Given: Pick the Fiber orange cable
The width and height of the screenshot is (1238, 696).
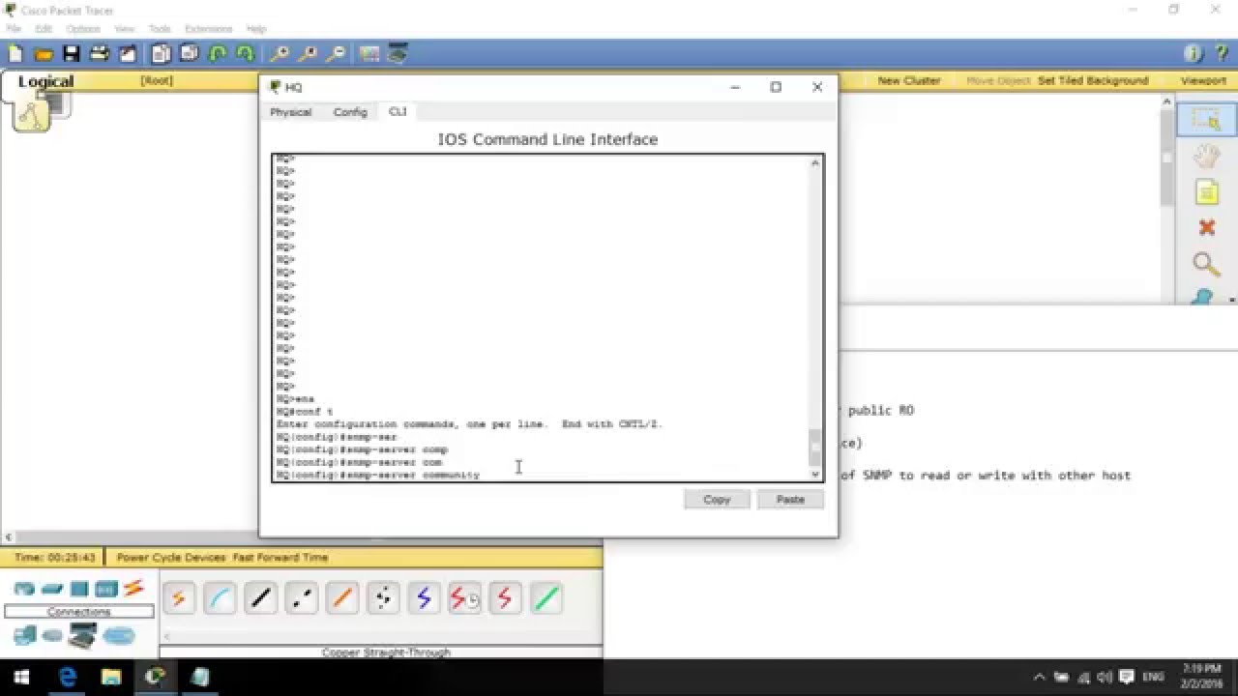Looking at the screenshot, I should 342,598.
